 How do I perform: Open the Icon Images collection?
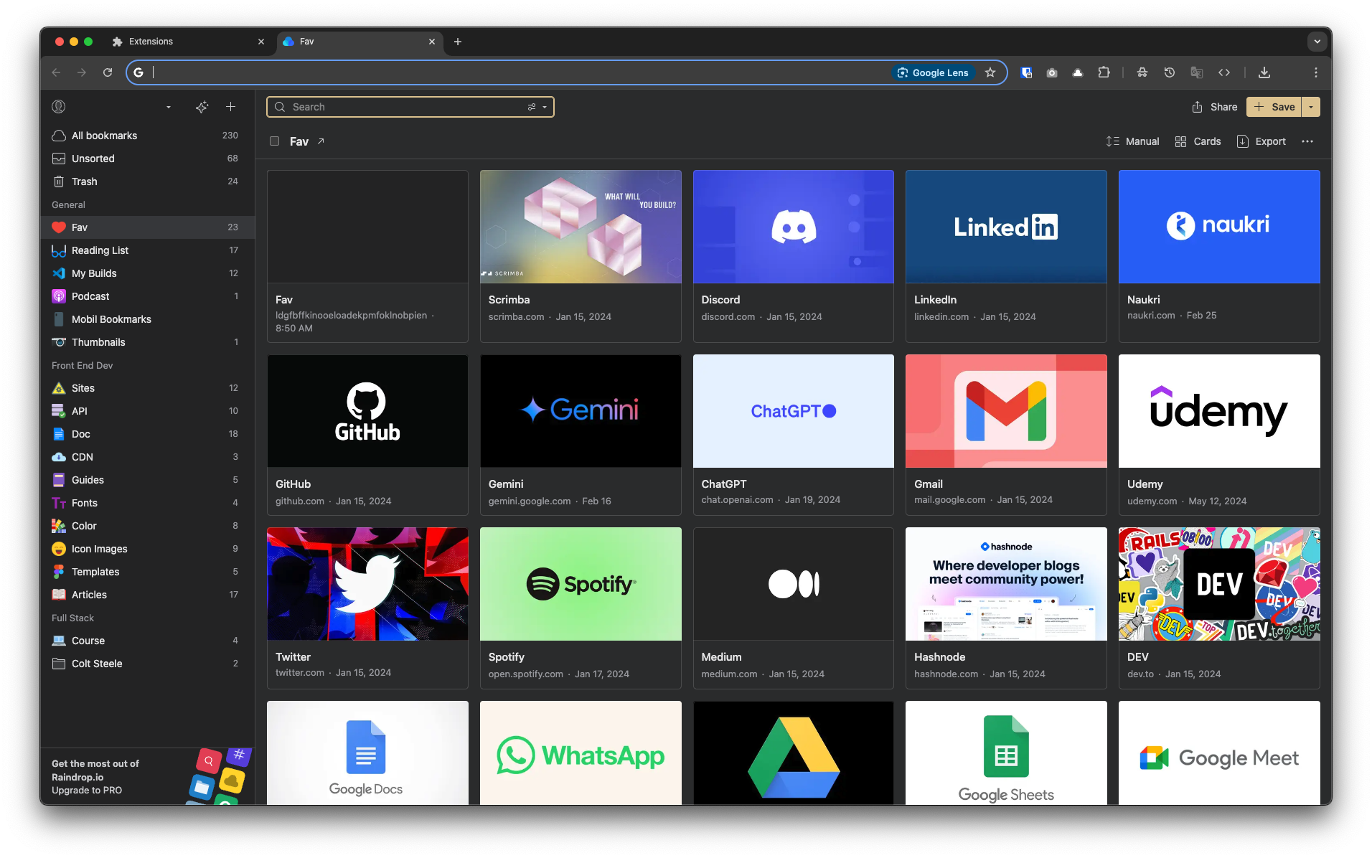coord(147,549)
